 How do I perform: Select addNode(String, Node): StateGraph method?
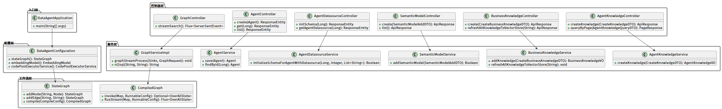[x=54, y=94]
